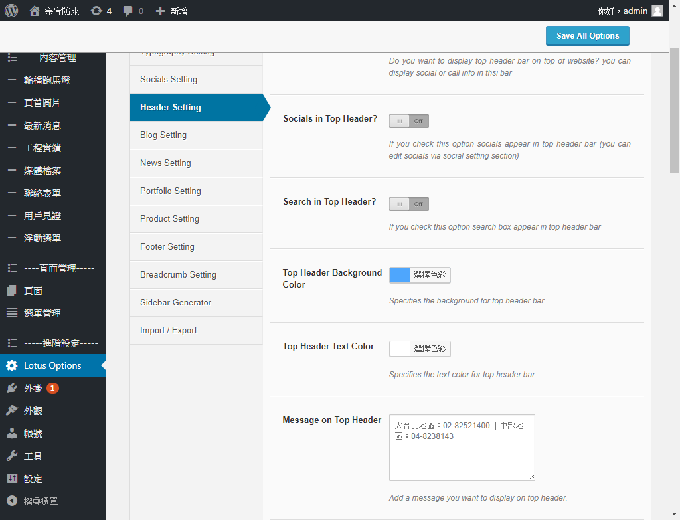
Task: Click 選擇色彩 for Top Header Text Color
Action: click(430, 349)
